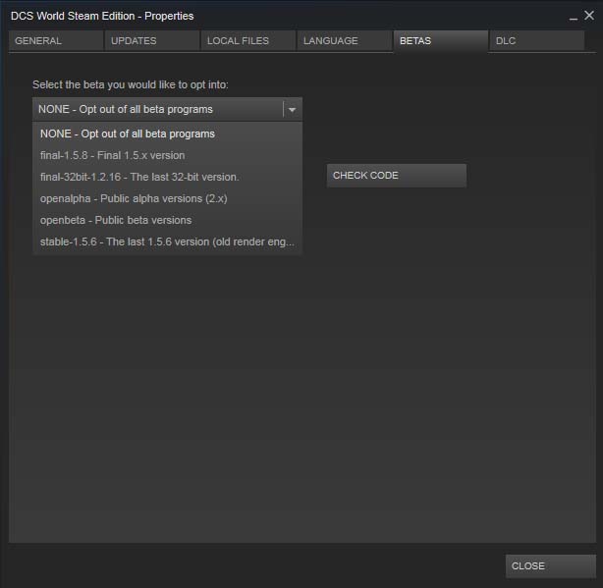603x588 pixels.
Task: Minimize the Properties window
Action: coord(574,17)
